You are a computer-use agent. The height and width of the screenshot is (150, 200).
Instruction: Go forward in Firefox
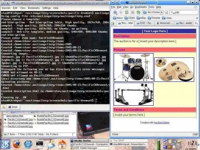pos(121,12)
